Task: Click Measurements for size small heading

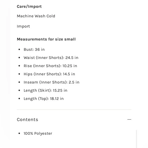Action: (x=46, y=39)
